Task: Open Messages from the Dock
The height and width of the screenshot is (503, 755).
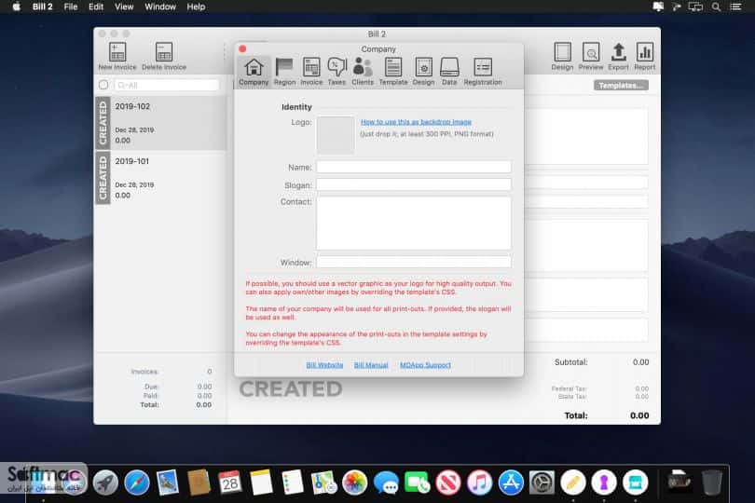Action: coord(386,483)
